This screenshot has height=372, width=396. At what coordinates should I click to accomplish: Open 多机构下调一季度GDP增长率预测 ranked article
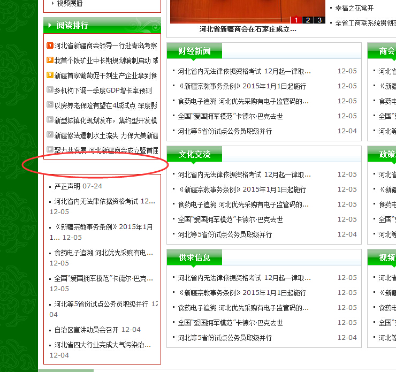click(x=103, y=90)
